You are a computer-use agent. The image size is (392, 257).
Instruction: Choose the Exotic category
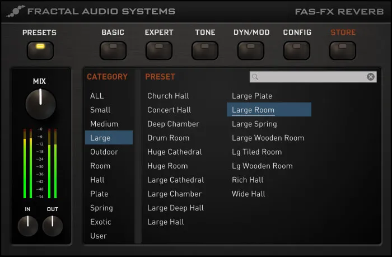point(101,222)
